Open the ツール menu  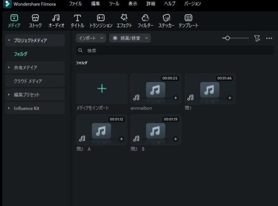(114, 4)
